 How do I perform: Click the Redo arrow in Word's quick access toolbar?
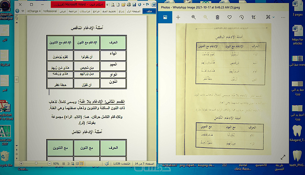pos(148,4)
